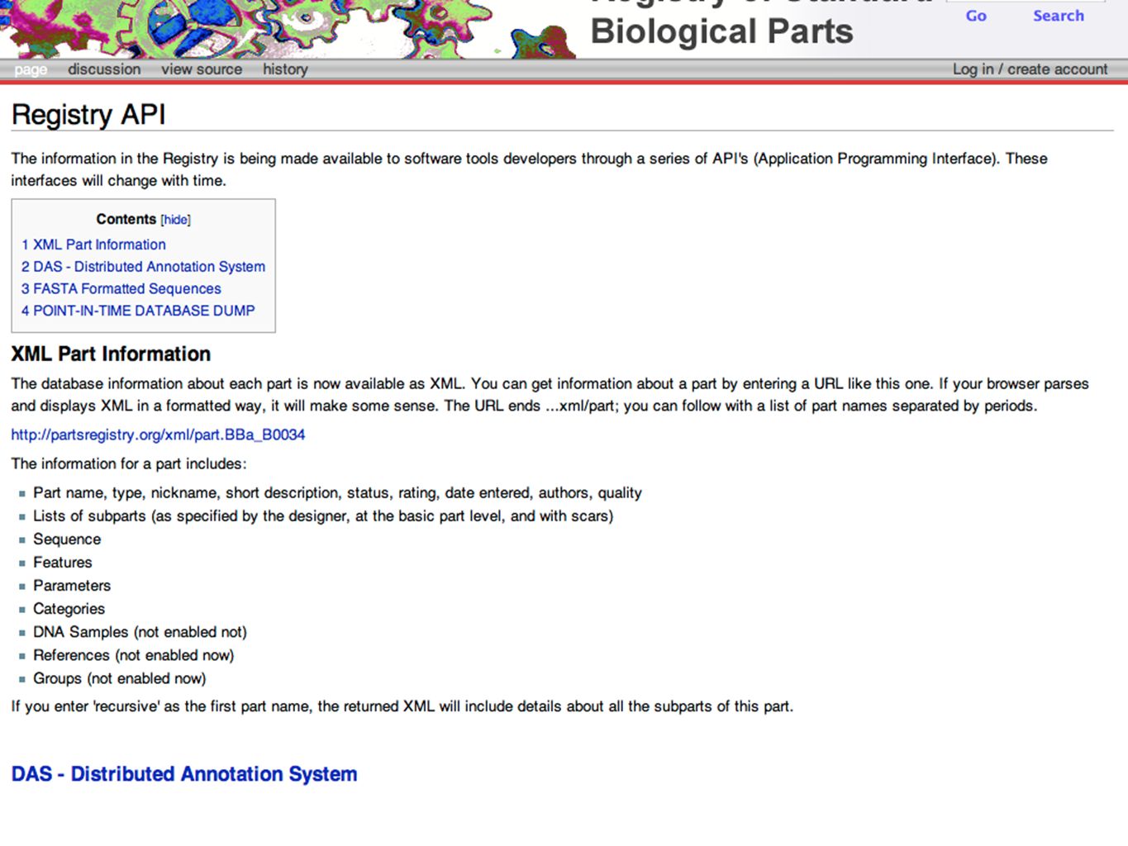
Task: Open the discussion tab
Action: pos(104,69)
